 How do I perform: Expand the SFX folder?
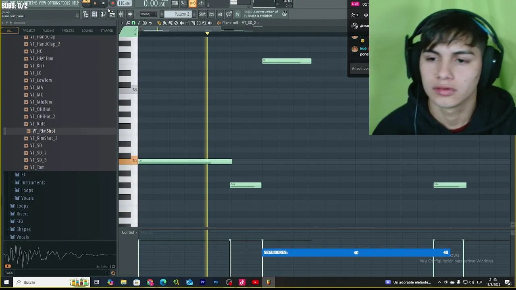coord(20,222)
